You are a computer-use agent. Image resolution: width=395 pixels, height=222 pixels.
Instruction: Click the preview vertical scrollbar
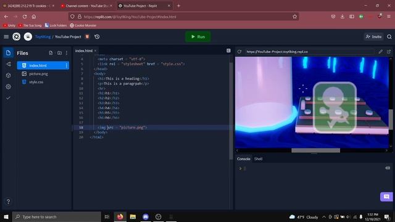(x=391, y=119)
